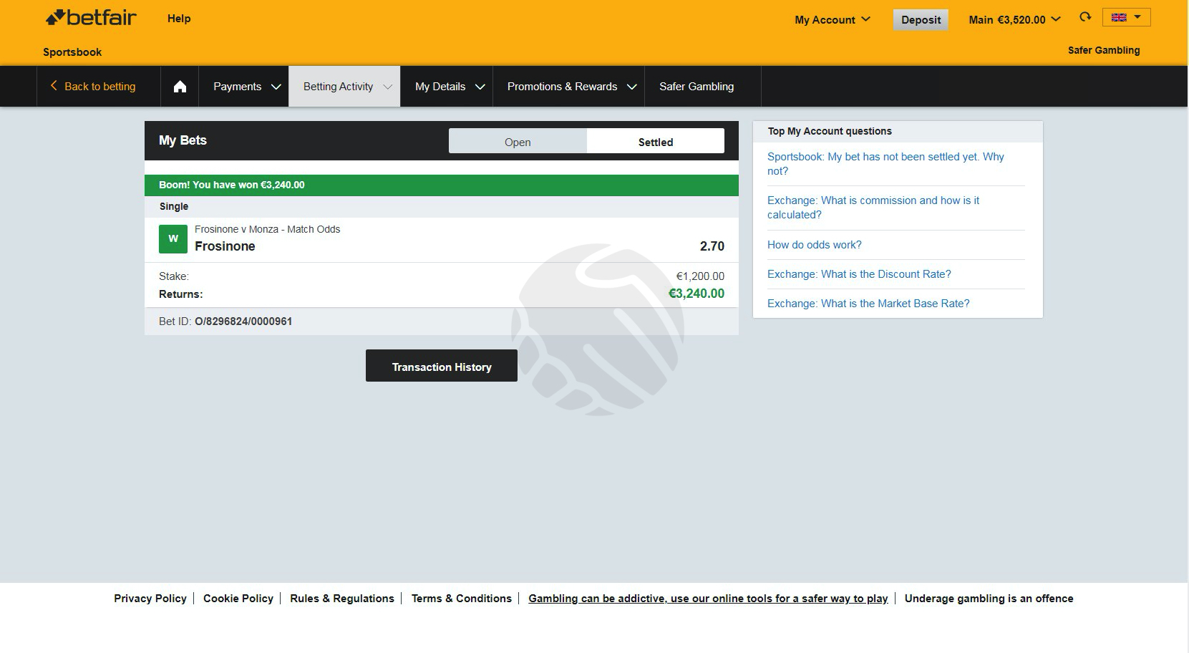Screen dimensions: 1189x653
Task: Click the Sportsbook header link
Action: pyautogui.click(x=72, y=52)
